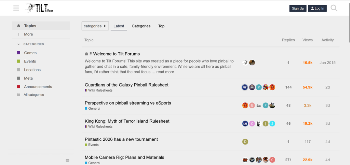Click Wiki Rulesheets tag under King Kong topic
Viewport: 350px width, 165px height.
(x=99, y=127)
